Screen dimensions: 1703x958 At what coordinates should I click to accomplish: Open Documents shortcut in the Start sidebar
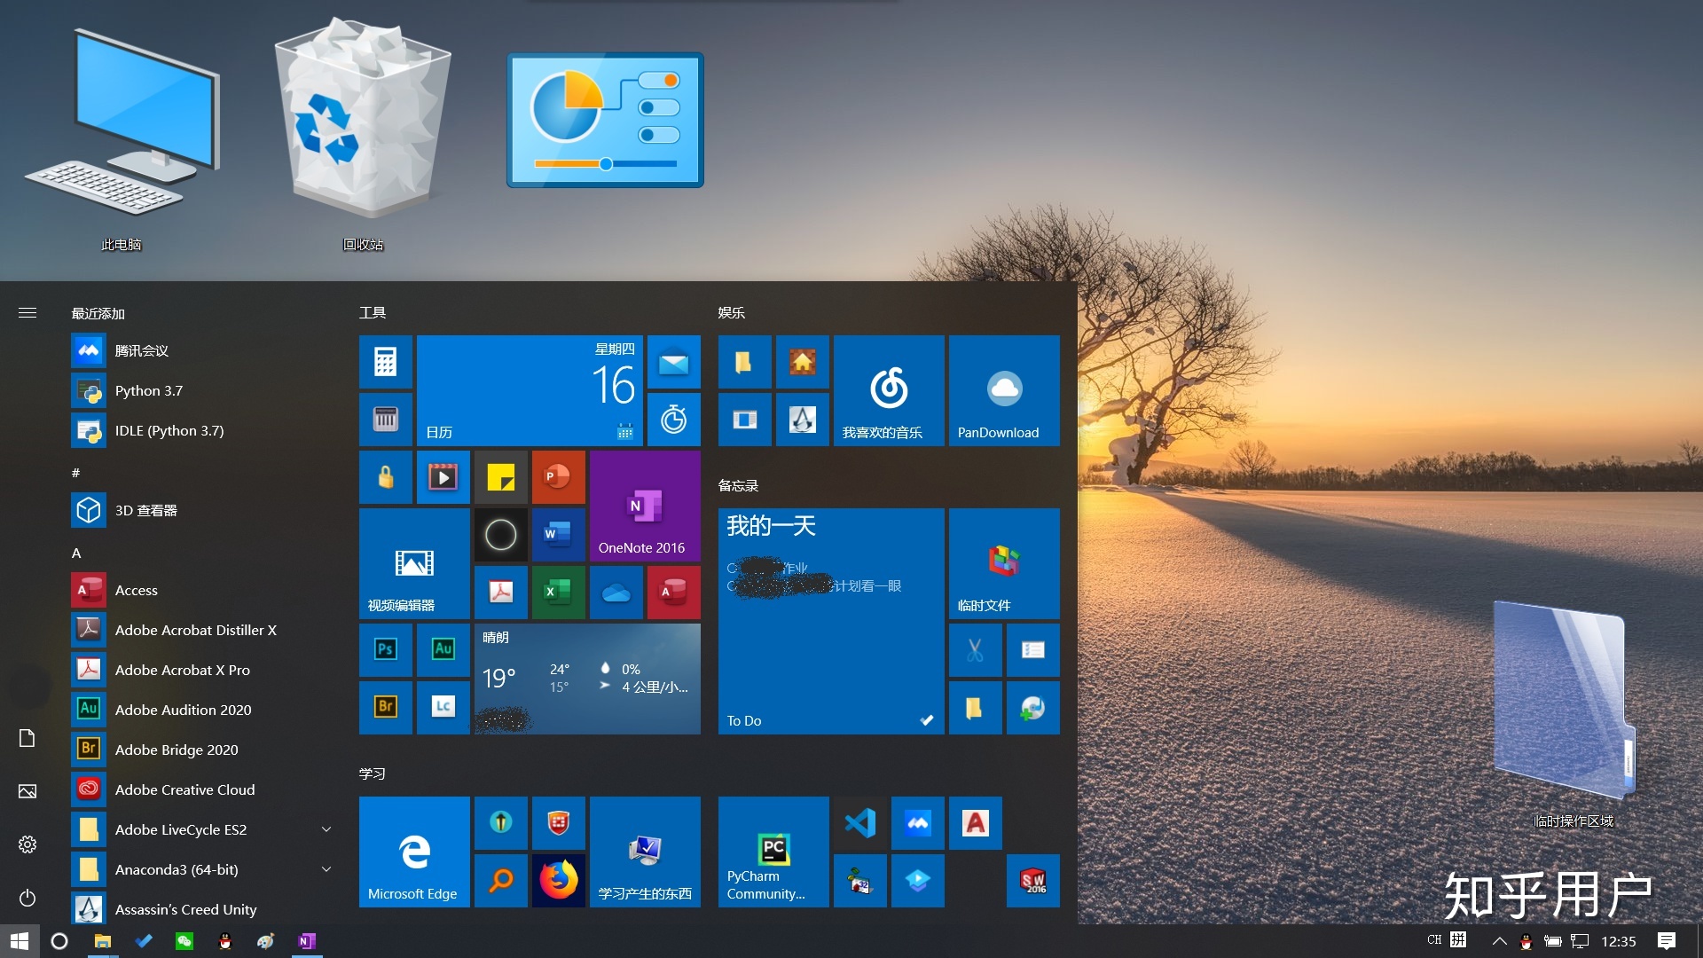click(x=27, y=738)
